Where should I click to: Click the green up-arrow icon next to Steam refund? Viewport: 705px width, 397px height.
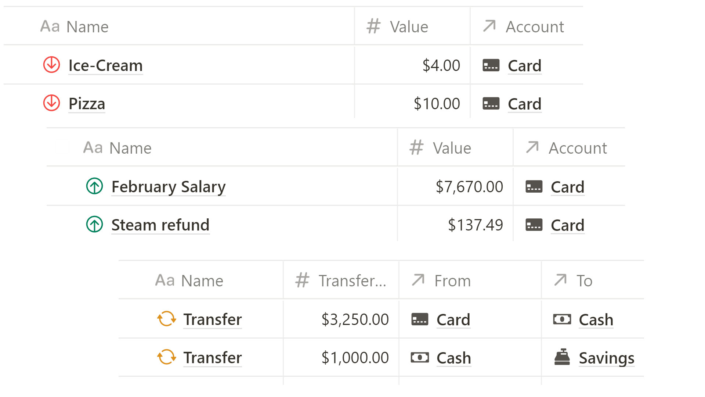pos(94,225)
